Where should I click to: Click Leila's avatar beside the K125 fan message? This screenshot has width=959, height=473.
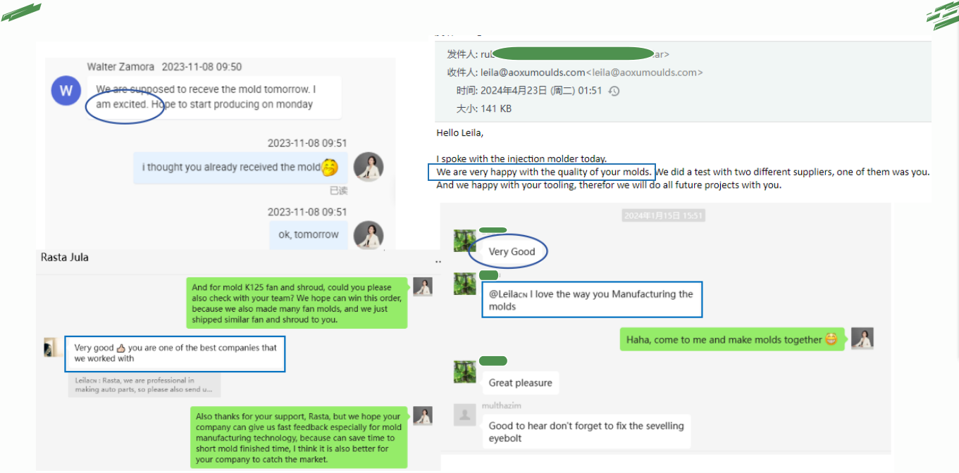[x=423, y=287]
